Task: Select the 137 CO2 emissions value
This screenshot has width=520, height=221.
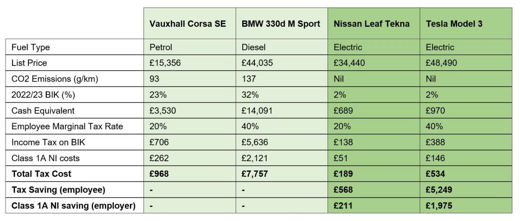Action: pos(249,79)
